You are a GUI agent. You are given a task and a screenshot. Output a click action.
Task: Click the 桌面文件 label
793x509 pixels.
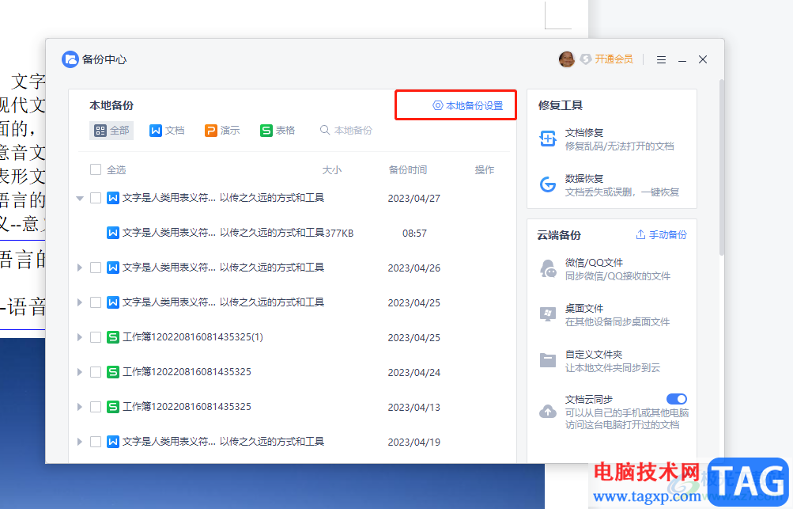[x=584, y=309]
